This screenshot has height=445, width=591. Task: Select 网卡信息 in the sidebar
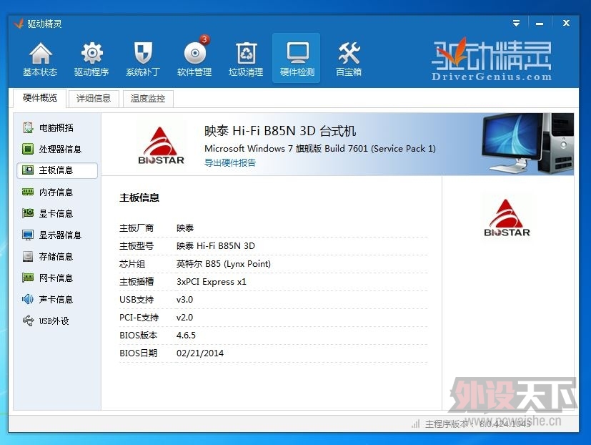click(x=57, y=278)
